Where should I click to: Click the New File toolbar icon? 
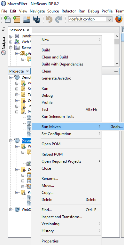point(7,19)
